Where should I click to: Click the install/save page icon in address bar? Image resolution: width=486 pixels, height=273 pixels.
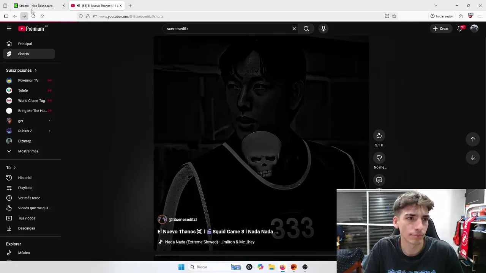[x=387, y=16]
